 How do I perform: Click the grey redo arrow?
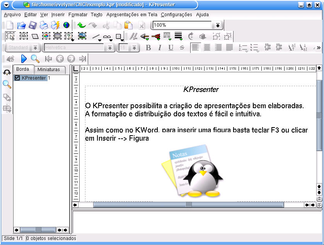coord(93,25)
